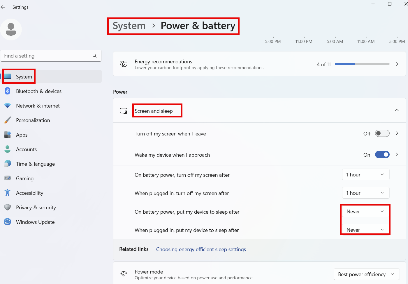
Task: Click the back arrow in Settings
Action: coord(3,7)
